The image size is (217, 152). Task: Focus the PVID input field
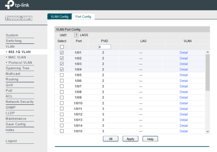105,47
